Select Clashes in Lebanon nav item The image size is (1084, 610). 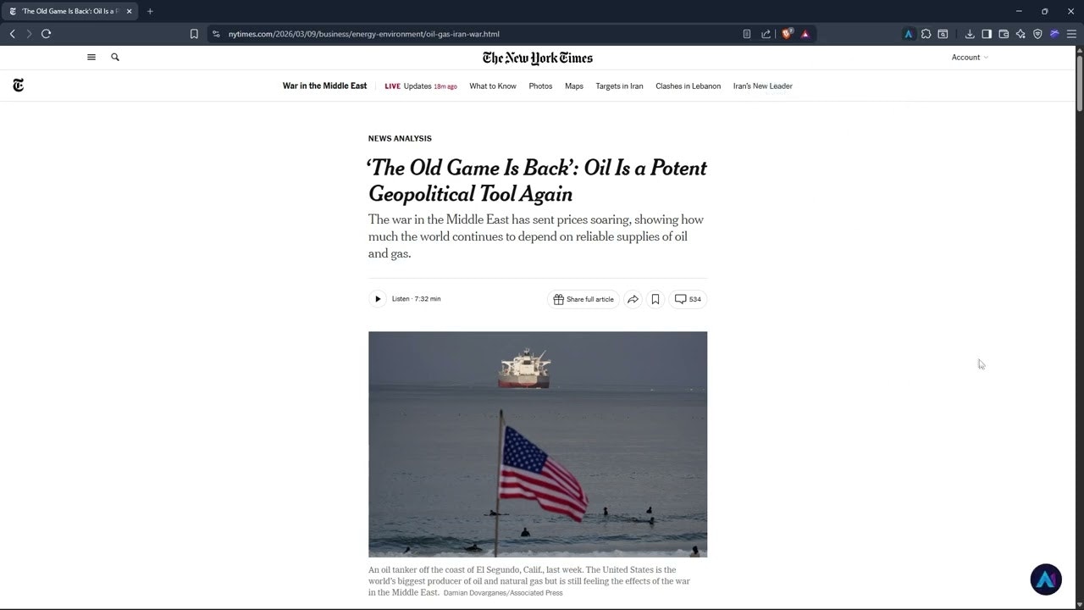point(689,86)
